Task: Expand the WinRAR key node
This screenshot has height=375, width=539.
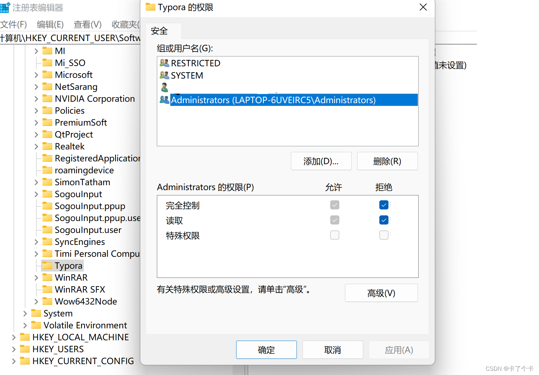Action: (36, 277)
